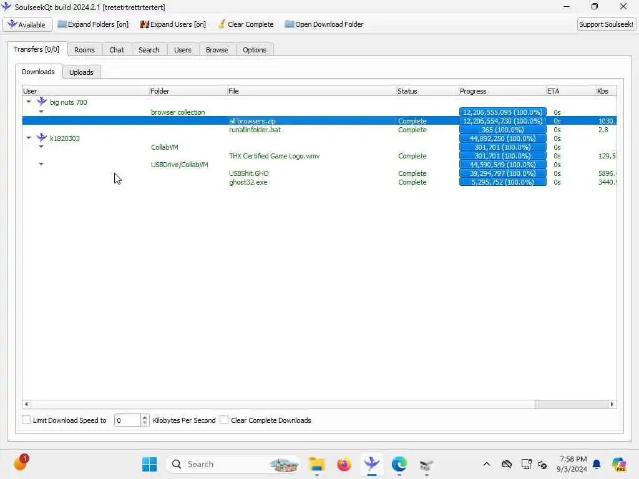
Task: Sort by the Progress column header
Action: click(x=502, y=91)
